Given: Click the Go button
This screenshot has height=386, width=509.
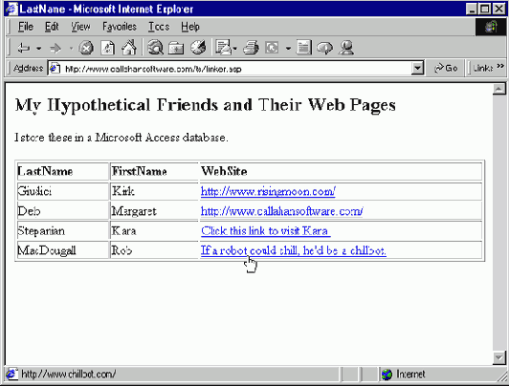Looking at the screenshot, I should pyautogui.click(x=446, y=68).
